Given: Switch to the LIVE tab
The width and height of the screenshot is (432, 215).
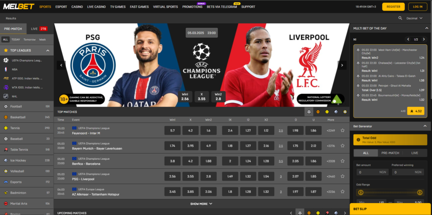Looking at the screenshot, I should pyautogui.click(x=39, y=29).
